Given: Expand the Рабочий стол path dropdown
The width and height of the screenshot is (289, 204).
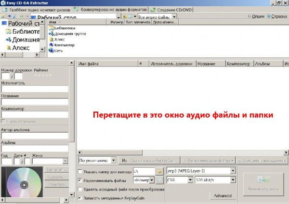Looking at the screenshot, I should click(118, 17).
